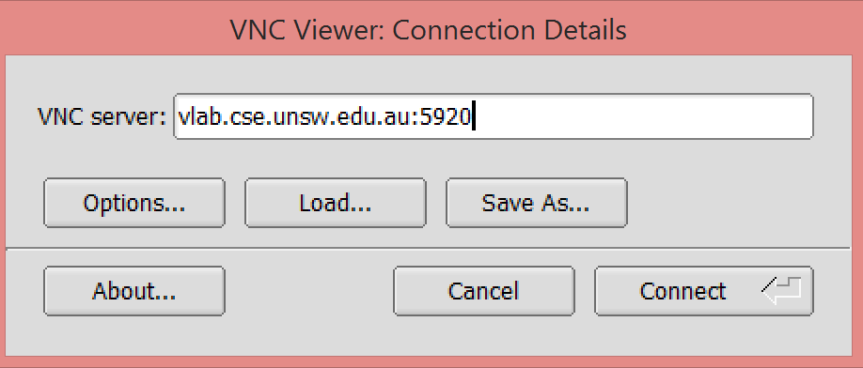Click the colon before the port number
Image resolution: width=863 pixels, height=368 pixels.
[x=416, y=118]
